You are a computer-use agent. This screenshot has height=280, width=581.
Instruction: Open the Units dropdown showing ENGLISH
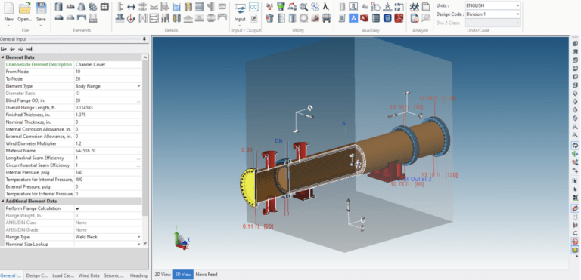coord(492,5)
